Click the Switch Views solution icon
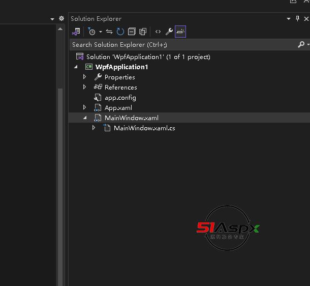The width and height of the screenshot is (310, 286). [76, 32]
